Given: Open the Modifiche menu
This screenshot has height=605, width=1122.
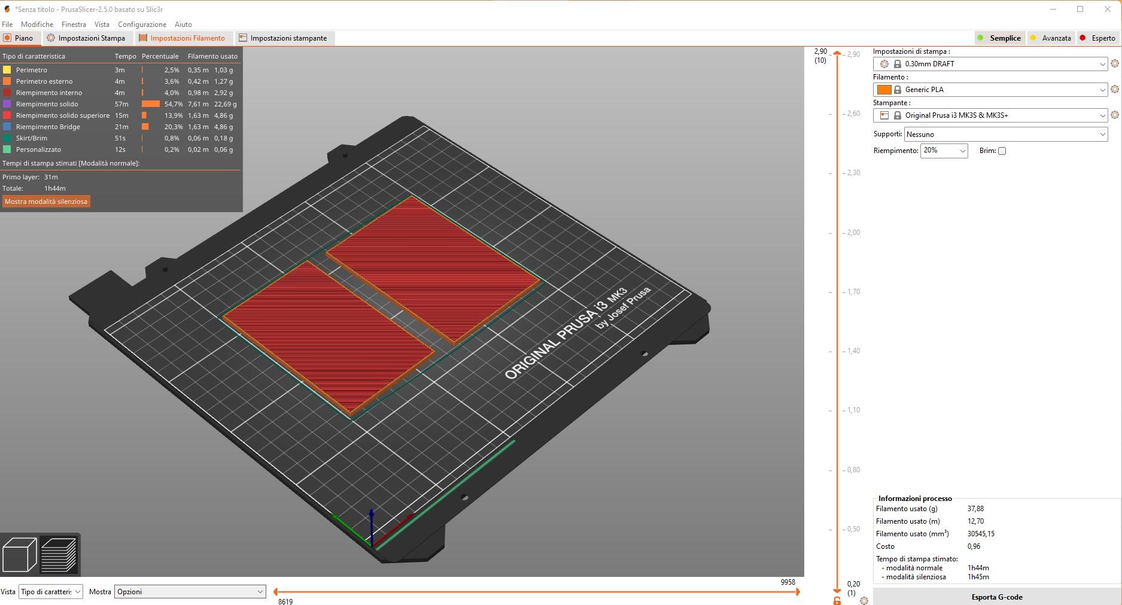Looking at the screenshot, I should pyautogui.click(x=37, y=25).
